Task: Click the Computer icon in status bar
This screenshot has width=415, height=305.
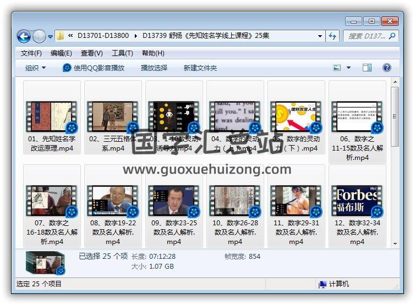Action: (x=323, y=284)
